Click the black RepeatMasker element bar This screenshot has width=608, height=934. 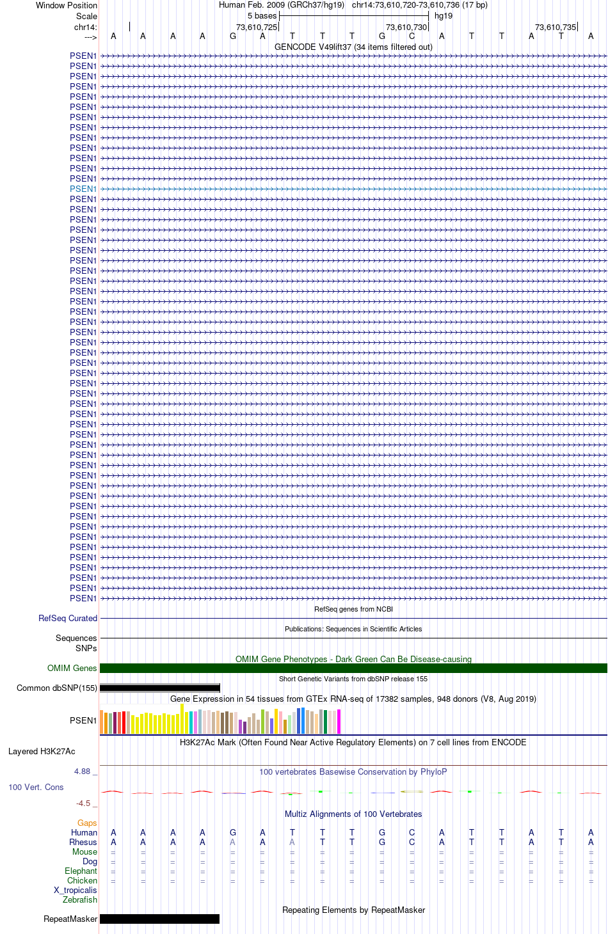click(160, 919)
